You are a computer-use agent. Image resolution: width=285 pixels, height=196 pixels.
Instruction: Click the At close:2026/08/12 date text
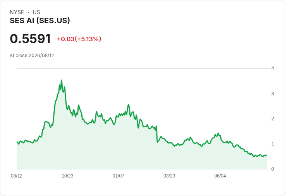click(x=32, y=56)
